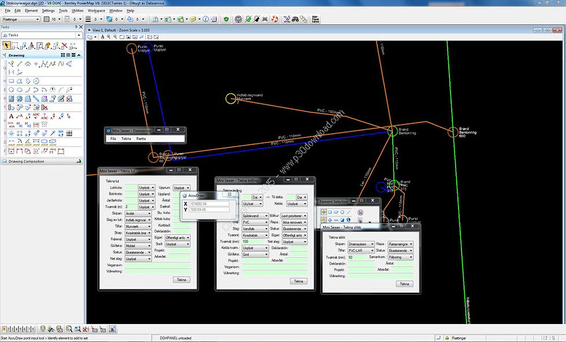Open Tilfar dropdown showing Murværk in Tekna lut
Image resolution: width=566 pixels, height=342 pixels.
tap(138, 226)
